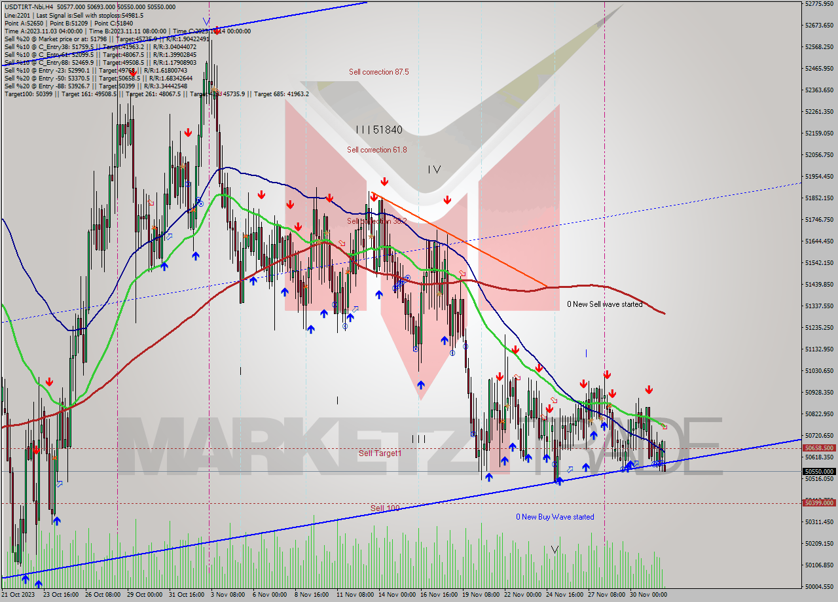The width and height of the screenshot is (838, 602).
Task: Click the 'Sell correction 61.8' label
Action: 376,150
